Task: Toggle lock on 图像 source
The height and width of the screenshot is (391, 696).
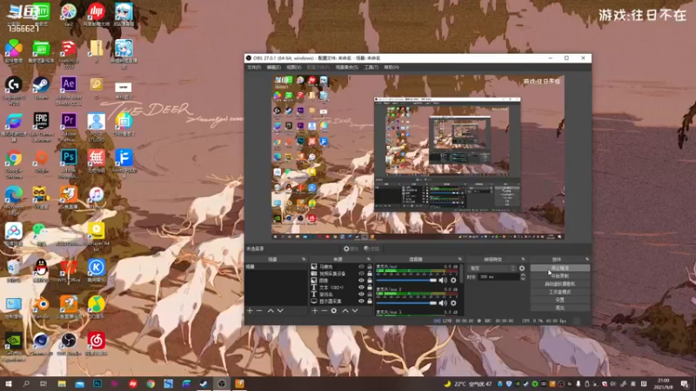Action: (369, 280)
